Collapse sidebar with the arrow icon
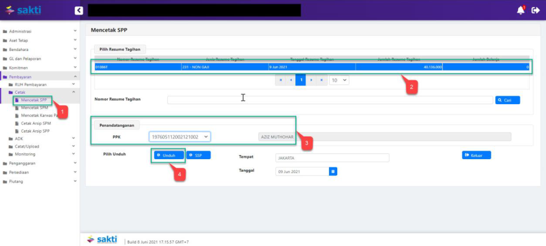The image size is (546, 246). [x=79, y=10]
